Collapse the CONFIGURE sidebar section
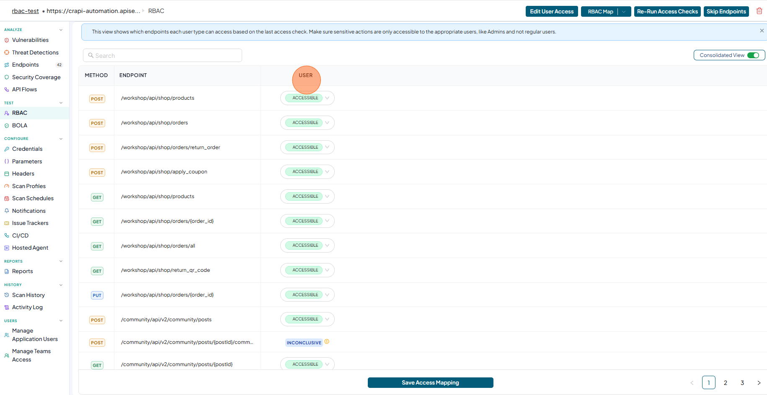 (61, 139)
